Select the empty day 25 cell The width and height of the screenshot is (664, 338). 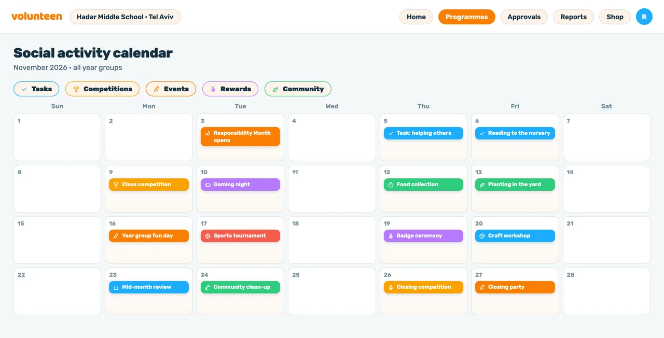(332, 291)
